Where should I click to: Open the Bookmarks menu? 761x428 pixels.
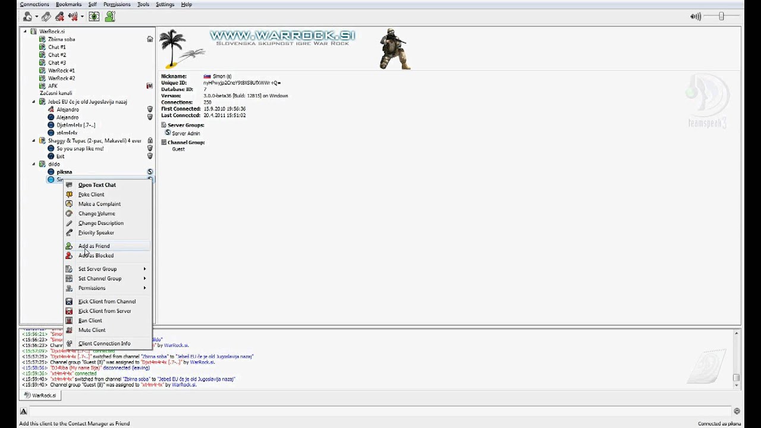point(69,4)
